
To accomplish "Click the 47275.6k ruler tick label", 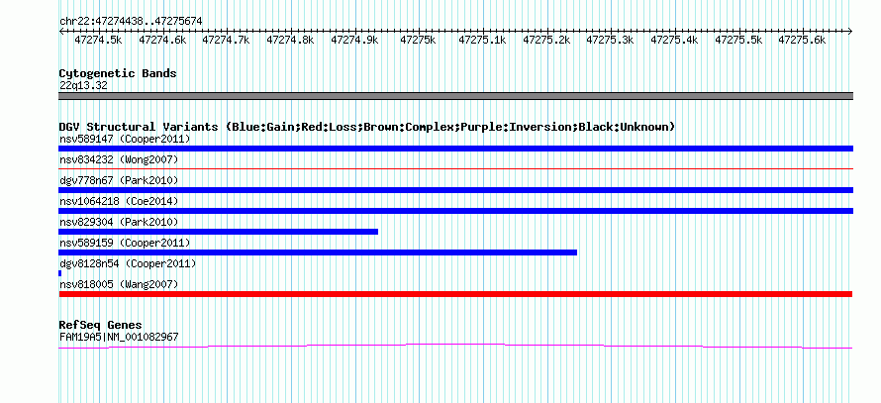I will pyautogui.click(x=803, y=40).
